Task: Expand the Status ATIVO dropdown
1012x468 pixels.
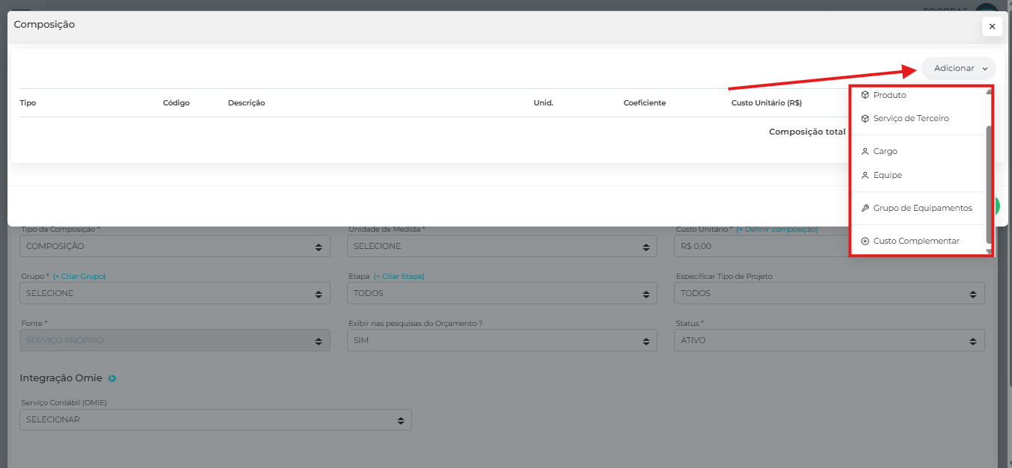Action: (x=829, y=340)
